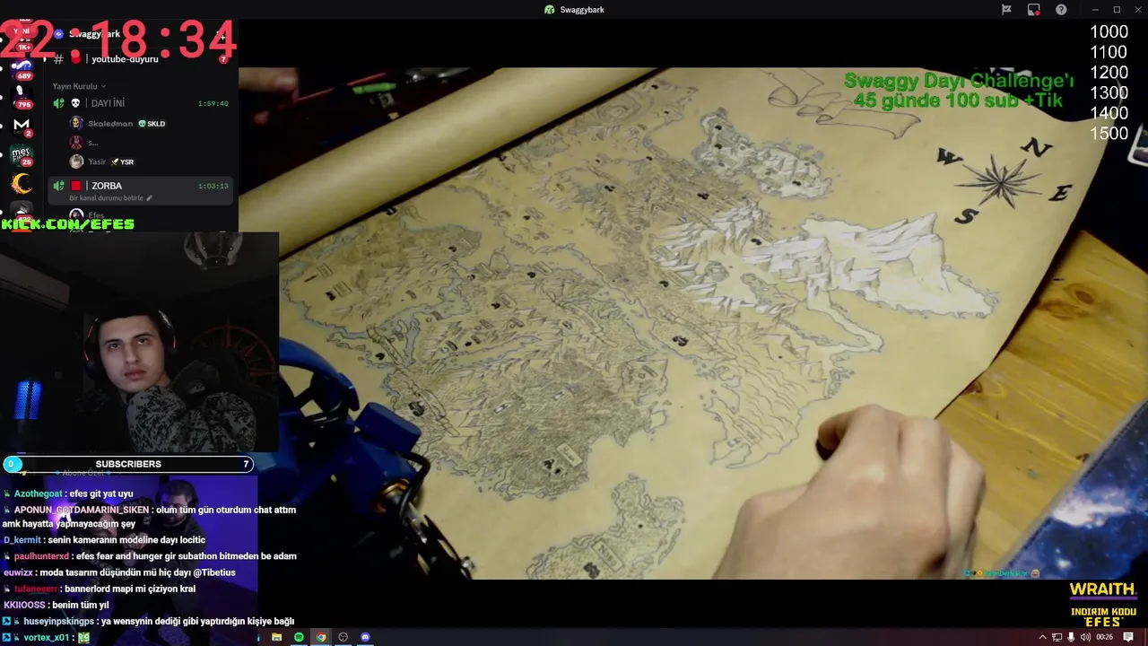Click the SKLD tag next to Skaledman
The height and width of the screenshot is (646, 1148).
pos(152,124)
